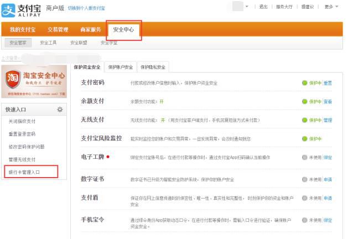Viewport: 358px width, 239px height.
Task: Select 安全联盟 sub-navigation item
Action: [79, 43]
